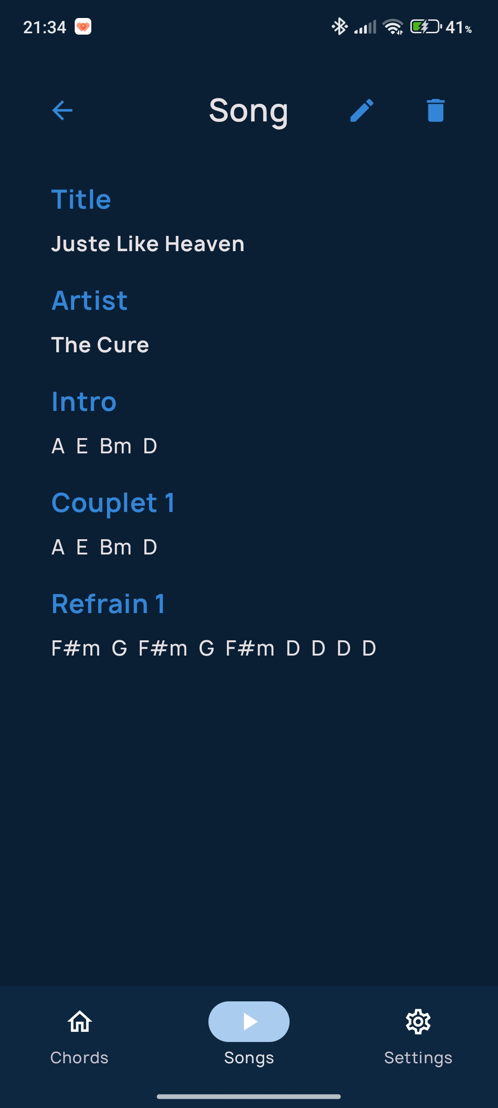The width and height of the screenshot is (498, 1108).
Task: Tap the song title Juste Like Heaven
Action: (148, 244)
